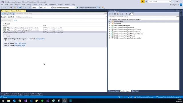Open the Analyze menu
The image size is (183, 103).
click(60, 5)
